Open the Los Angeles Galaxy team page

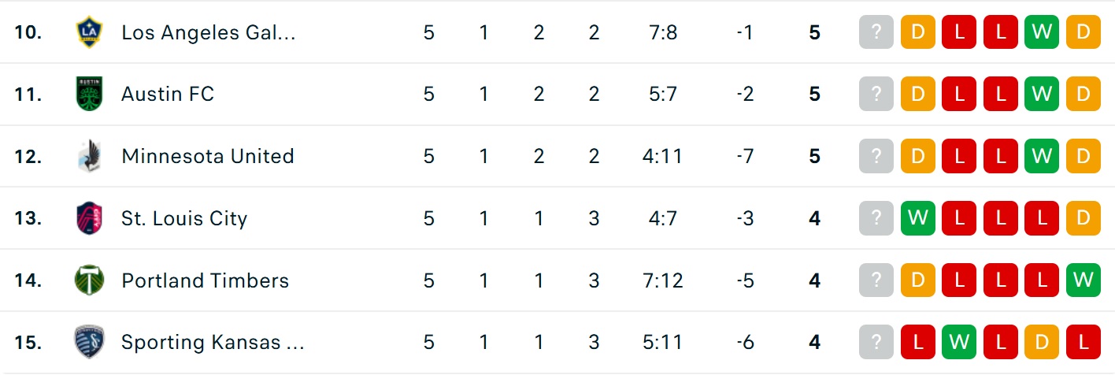[209, 32]
